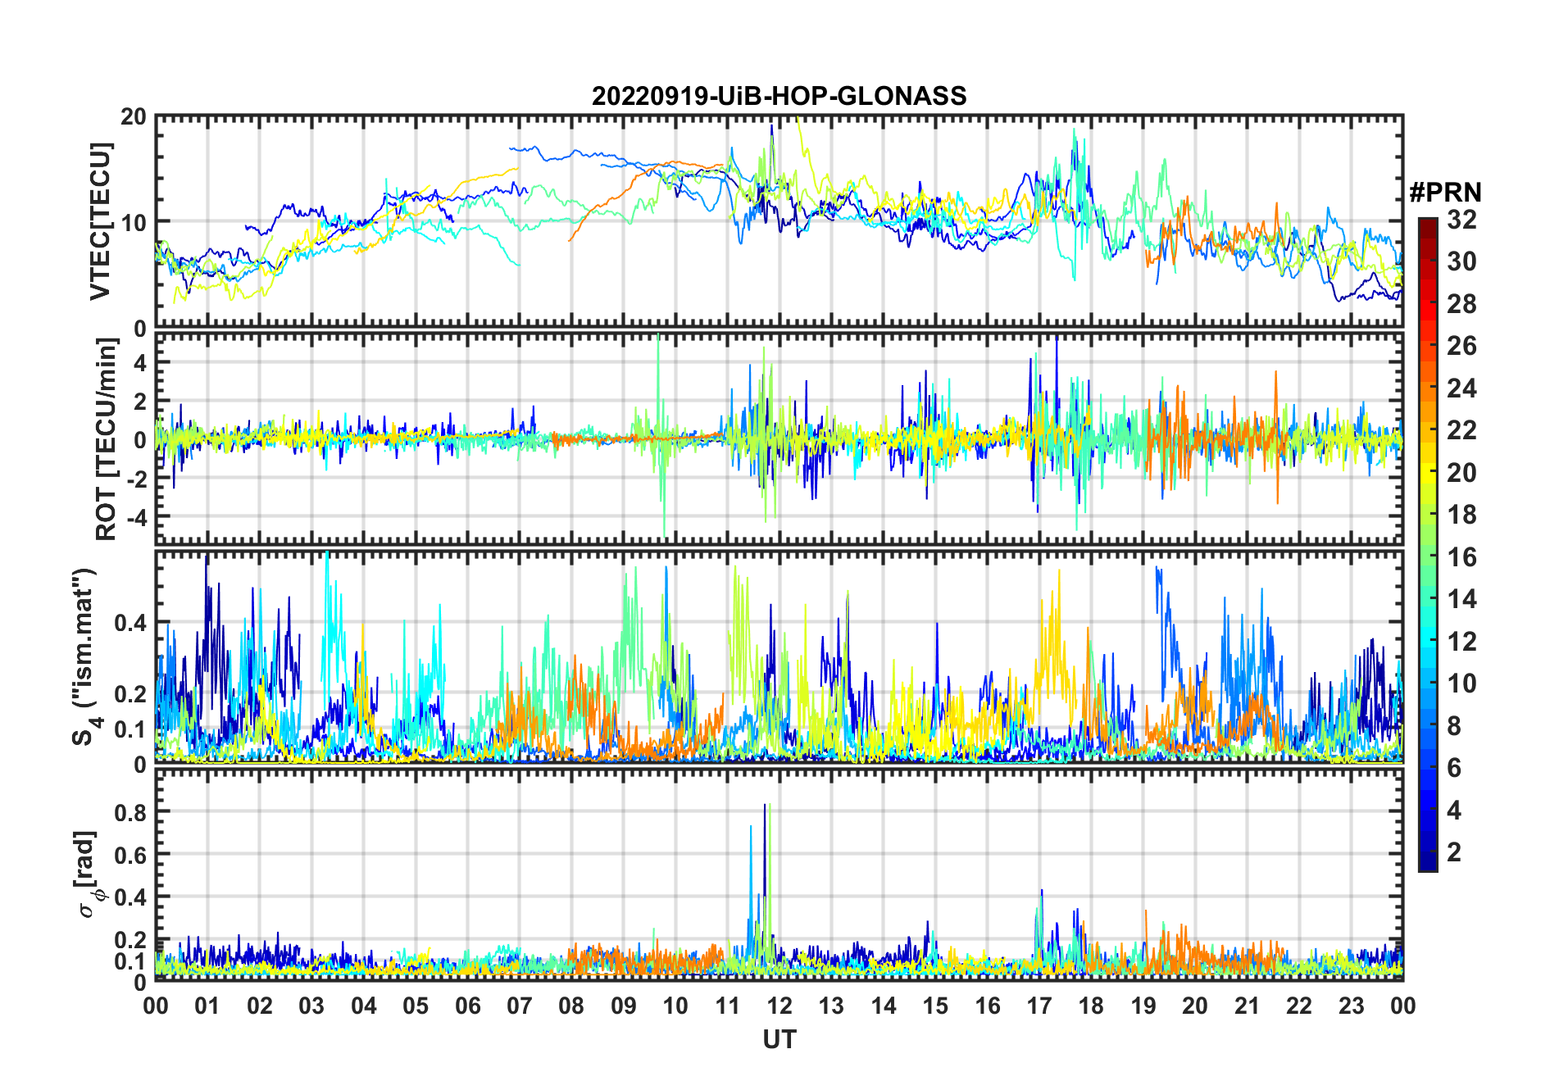Click the 0.8 tick label on sigma phi axis
The image size is (1559, 1090).
coord(129,812)
